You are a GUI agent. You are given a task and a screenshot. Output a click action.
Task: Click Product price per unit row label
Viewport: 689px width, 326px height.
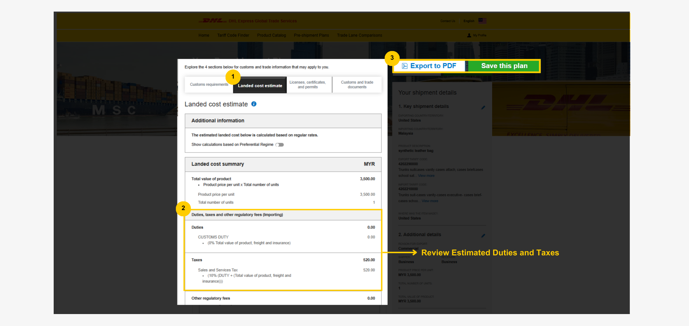(x=216, y=195)
